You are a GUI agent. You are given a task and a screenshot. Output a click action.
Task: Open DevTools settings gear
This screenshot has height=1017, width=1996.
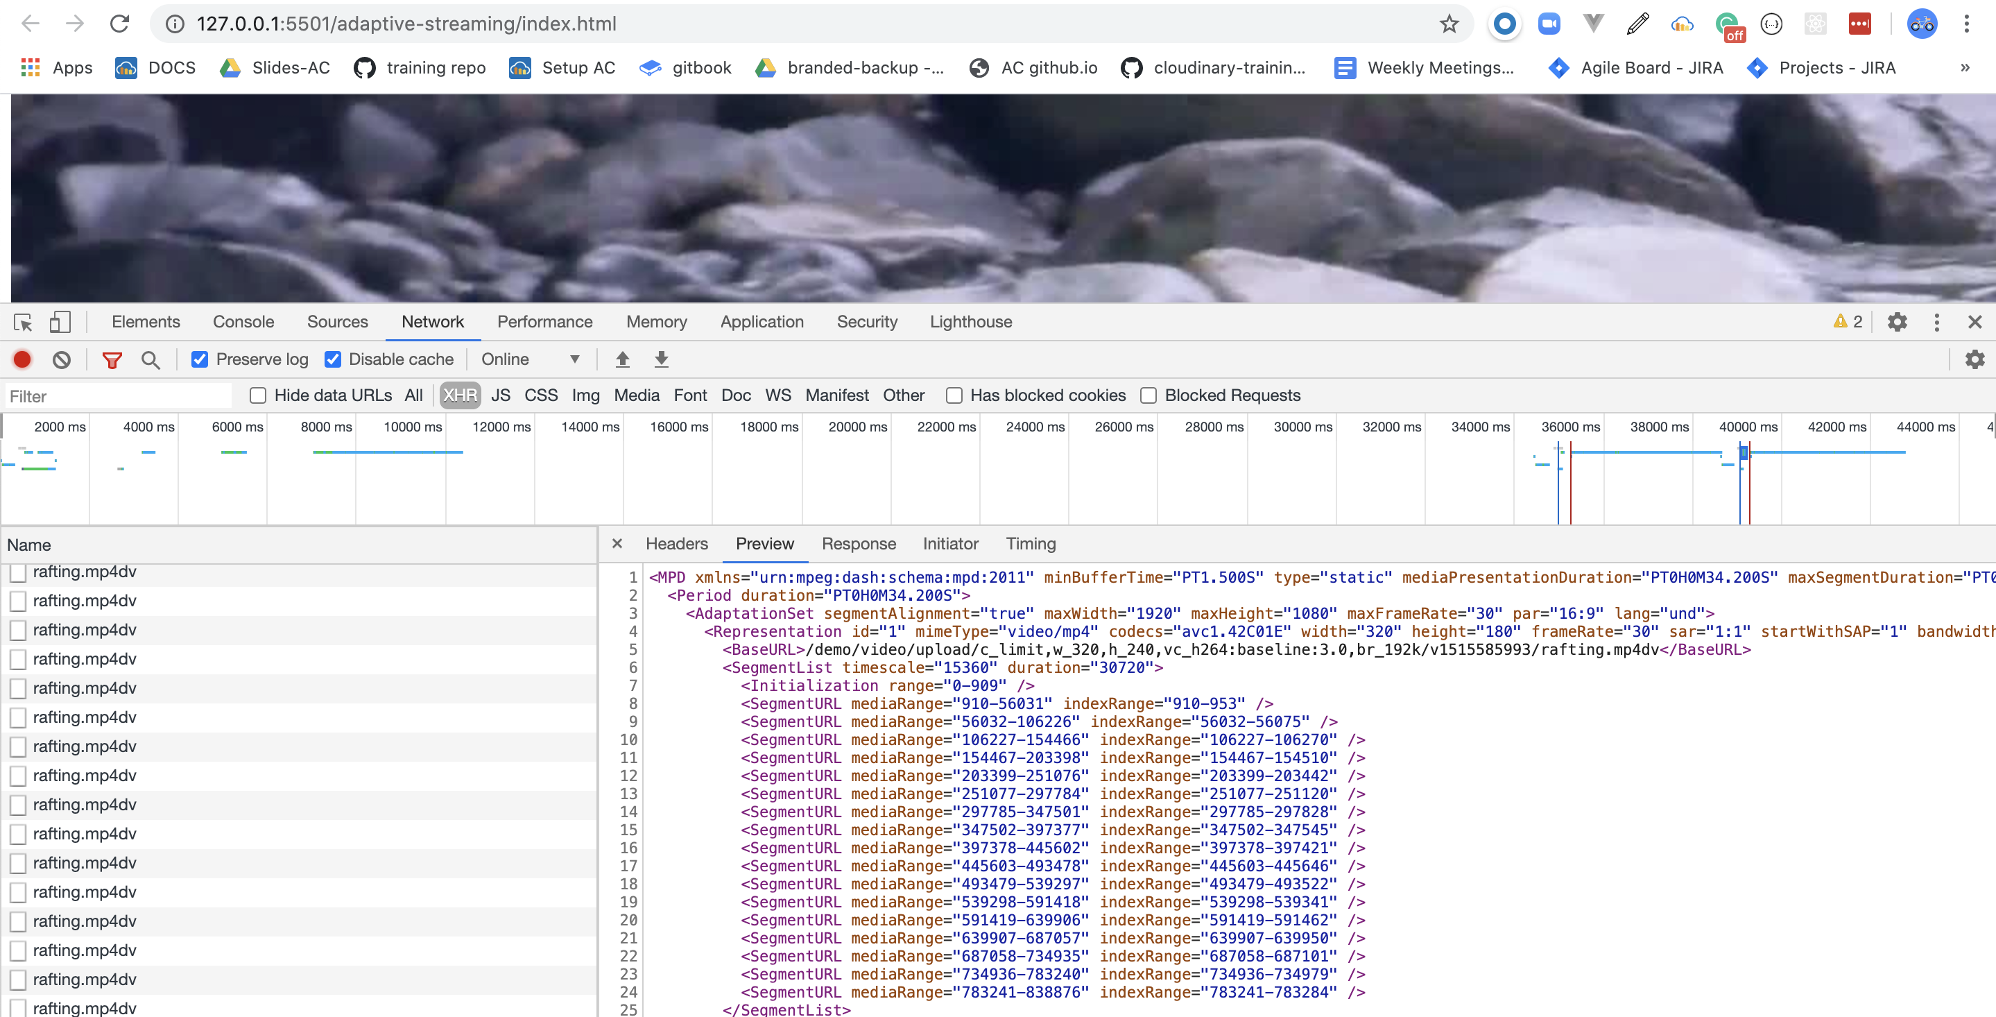1896,322
